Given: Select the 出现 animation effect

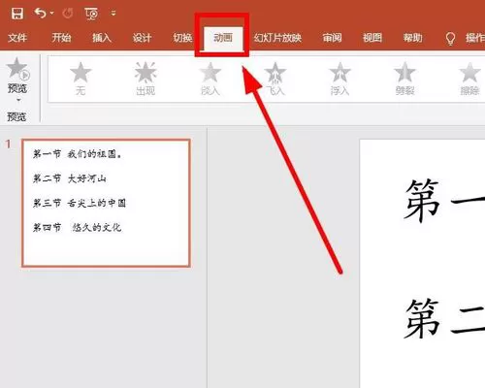Looking at the screenshot, I should 145,80.
